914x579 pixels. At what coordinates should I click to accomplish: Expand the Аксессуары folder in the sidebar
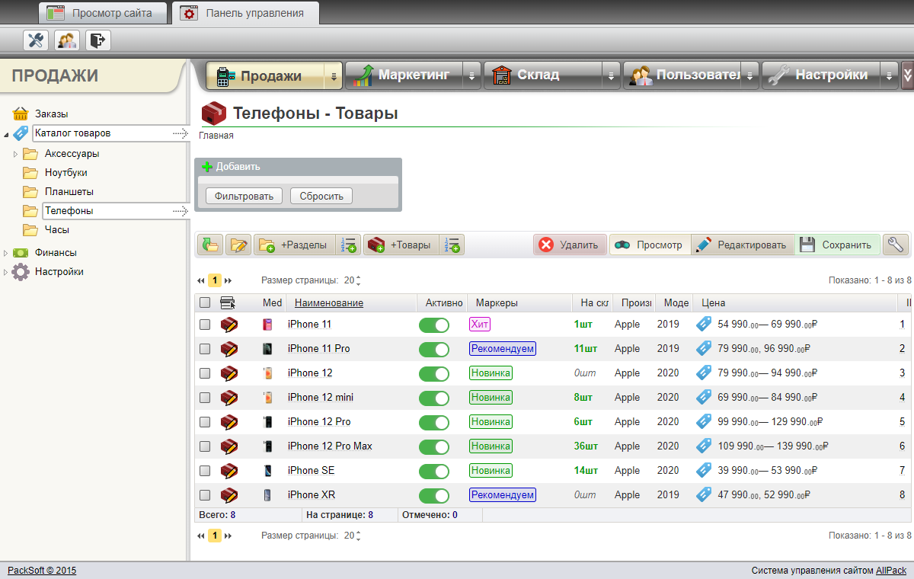(x=17, y=153)
